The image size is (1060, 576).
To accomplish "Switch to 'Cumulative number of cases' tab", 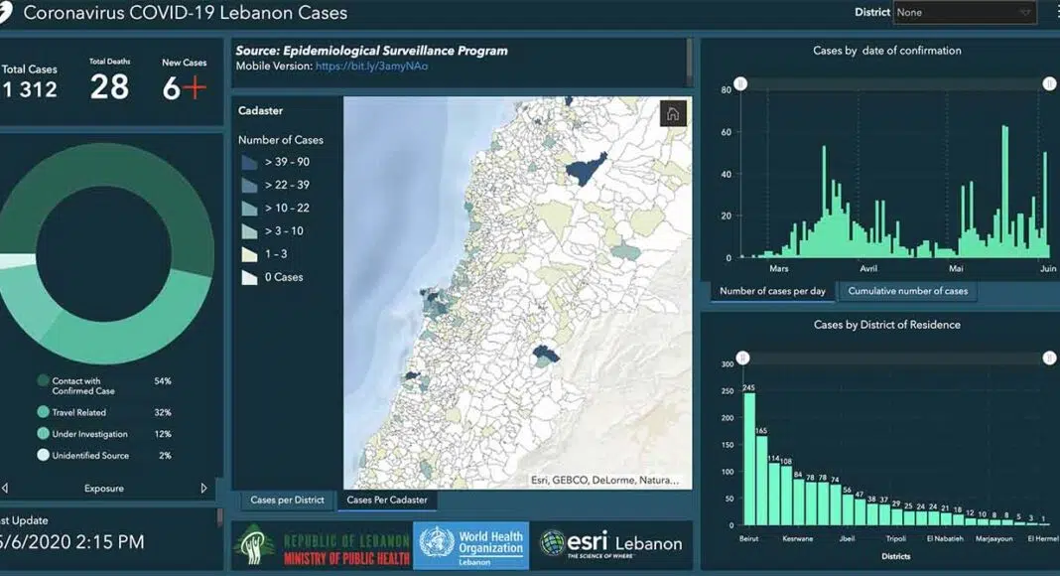I will click(x=907, y=291).
